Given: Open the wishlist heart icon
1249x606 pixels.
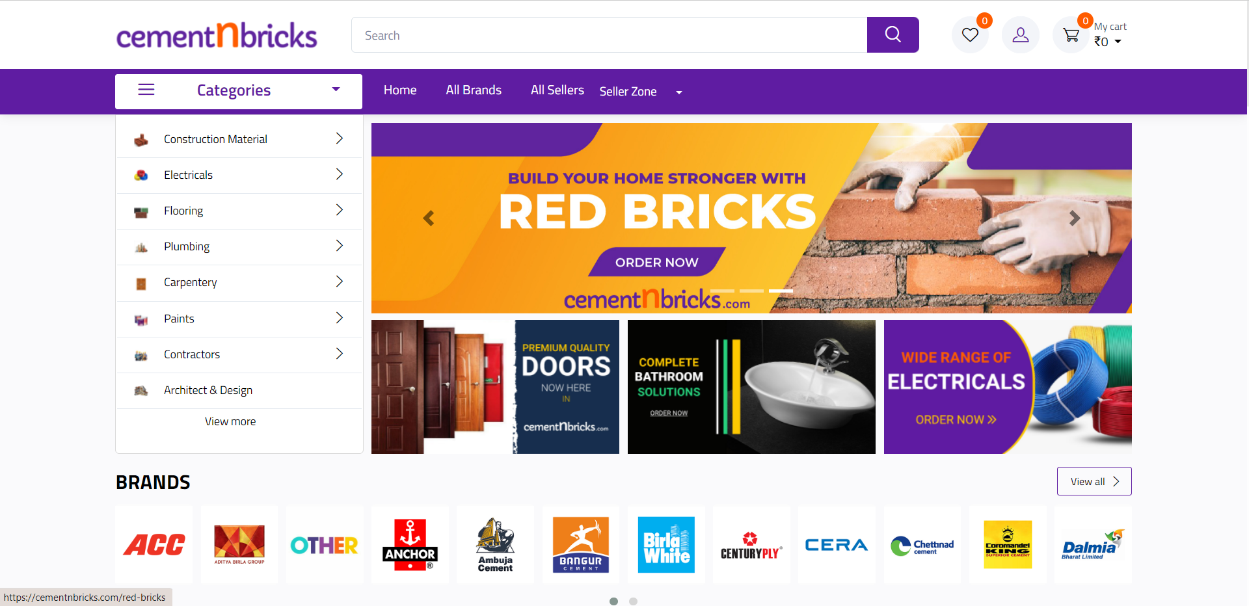Looking at the screenshot, I should (x=970, y=34).
